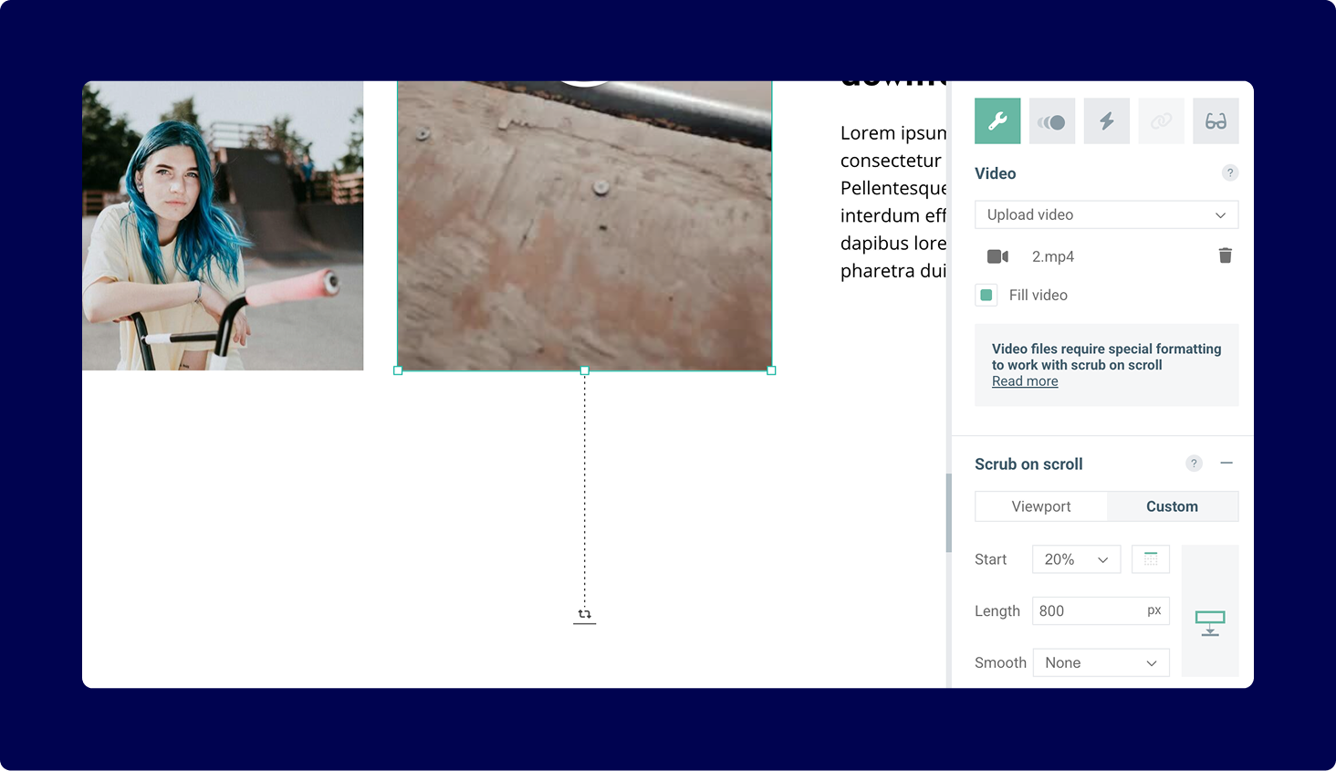1336x771 pixels.
Task: Click the Video section heading
Action: click(995, 173)
